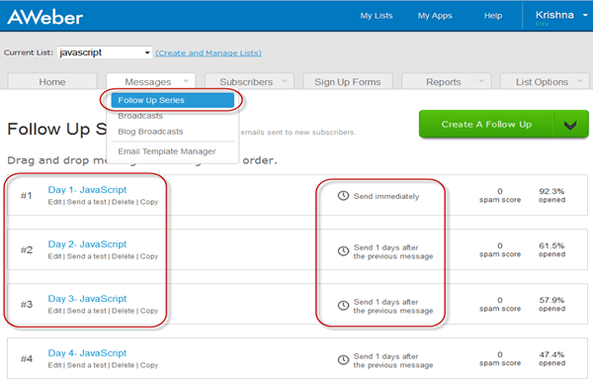Open the Day 3- JavaScript message

[87, 299]
